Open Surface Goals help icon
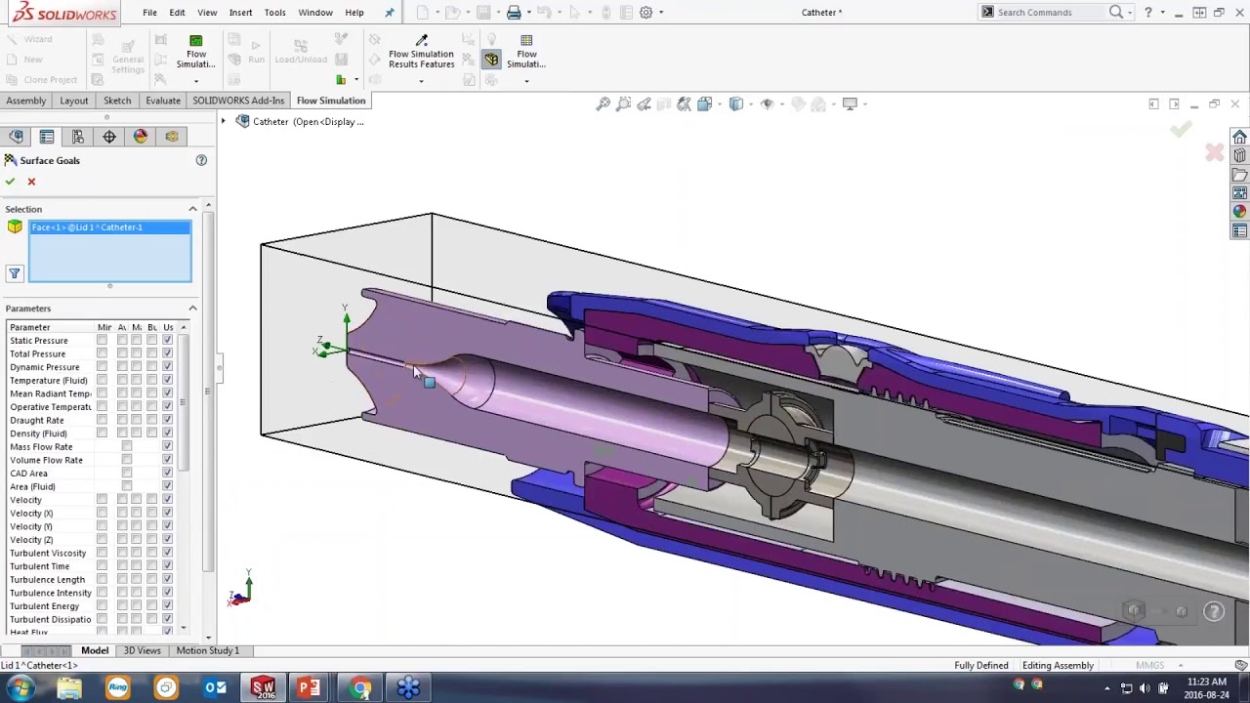 [x=201, y=160]
